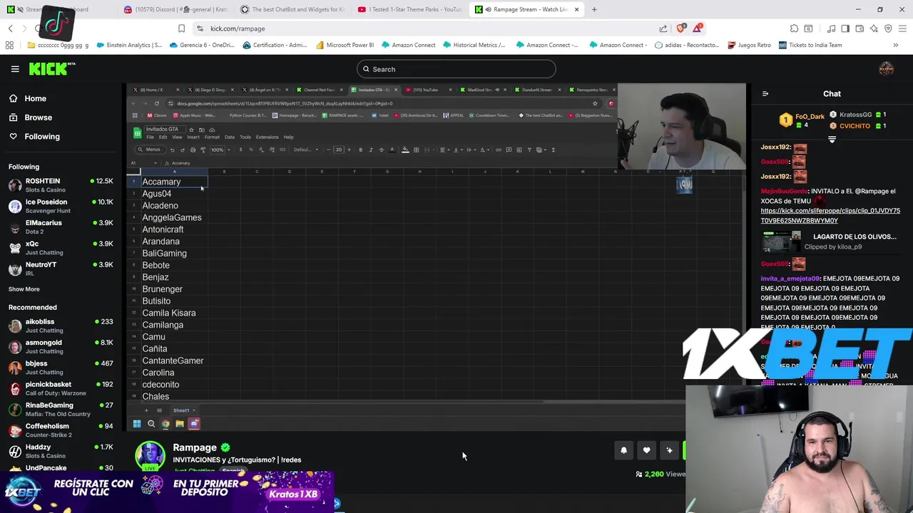Open asmongold recommended channel
This screenshot has height=513, width=913.
point(61,346)
